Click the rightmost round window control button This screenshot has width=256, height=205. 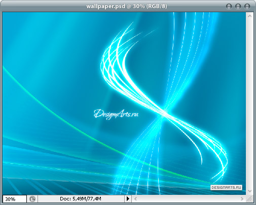247,7
